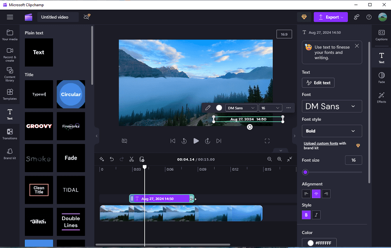Open the help question mark icon
Screen dimensions: 391x248
coord(369,17)
